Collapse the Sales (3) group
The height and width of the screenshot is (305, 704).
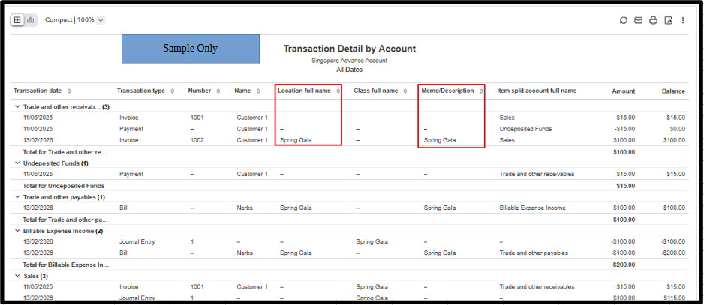tap(17, 276)
